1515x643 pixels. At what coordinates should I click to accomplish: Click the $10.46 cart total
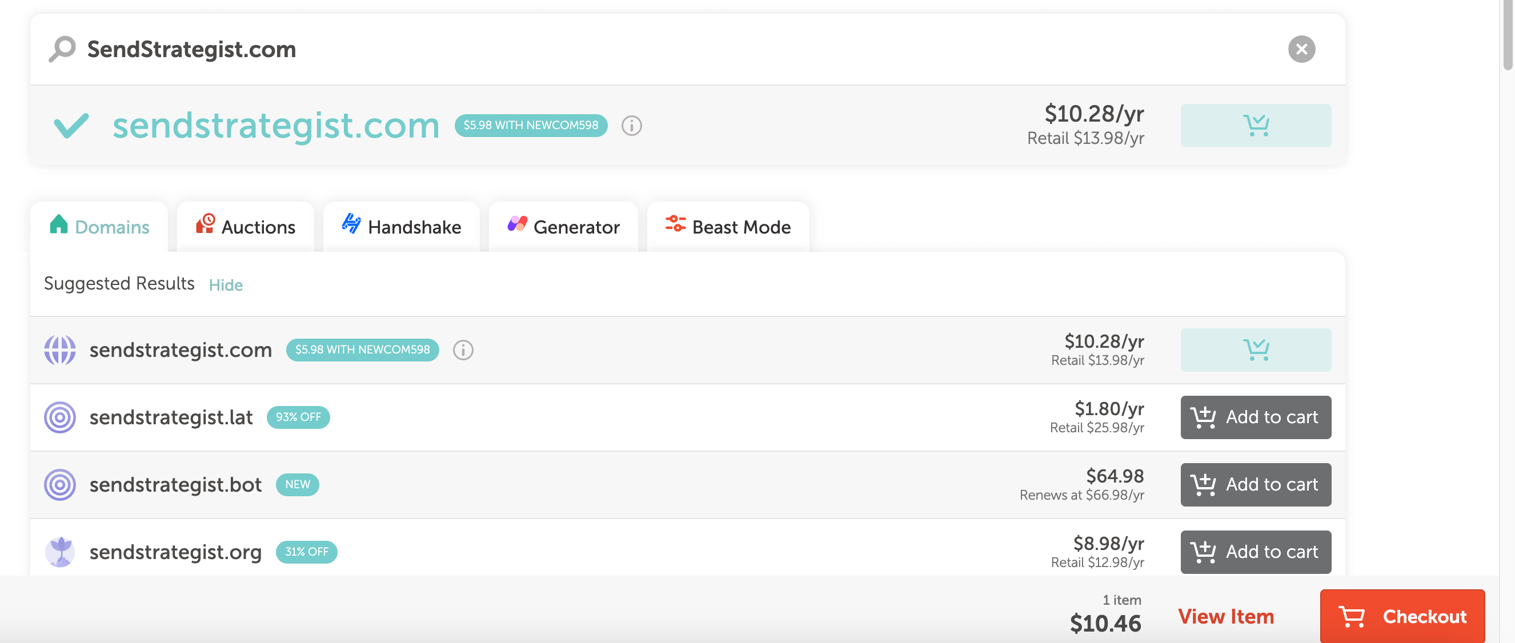coord(1105,624)
